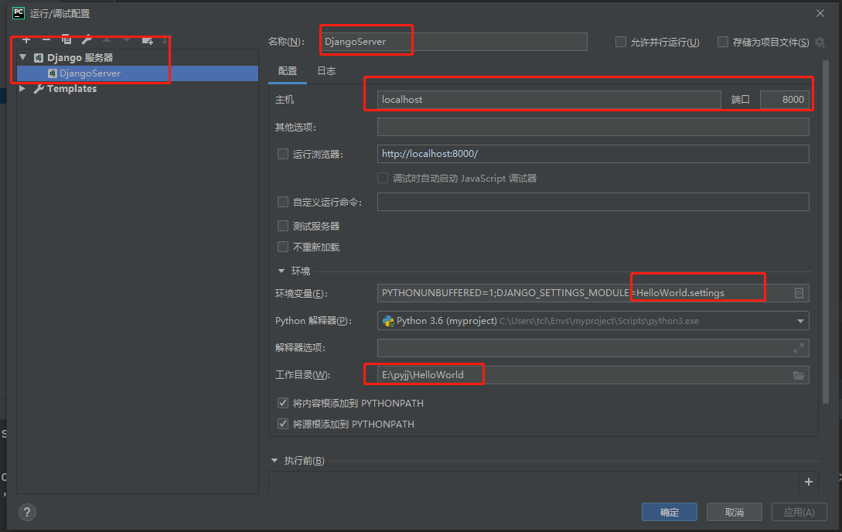Viewport: 842px width, 532px height.
Task: Select the 配置 tab
Action: click(x=288, y=70)
